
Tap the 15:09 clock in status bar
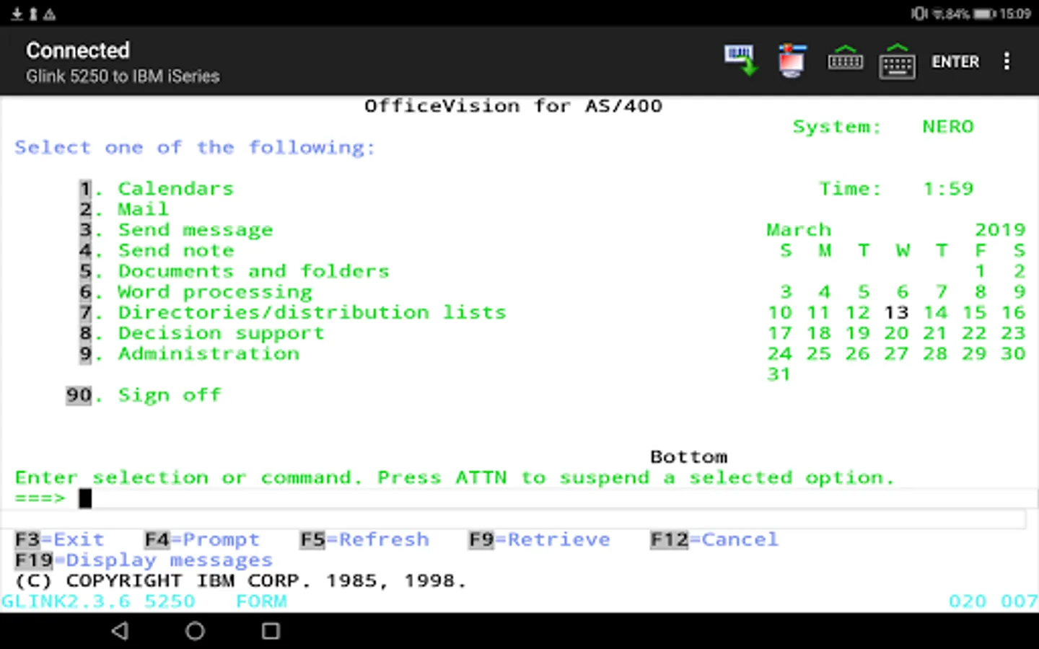point(1015,14)
